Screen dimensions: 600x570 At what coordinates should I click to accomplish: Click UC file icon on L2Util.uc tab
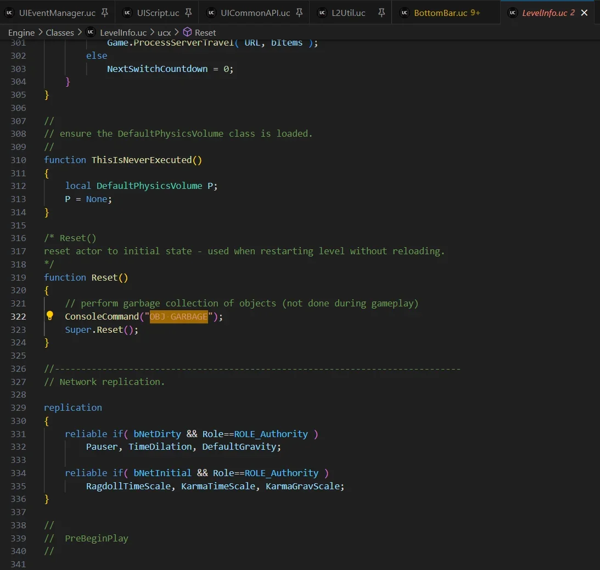322,13
